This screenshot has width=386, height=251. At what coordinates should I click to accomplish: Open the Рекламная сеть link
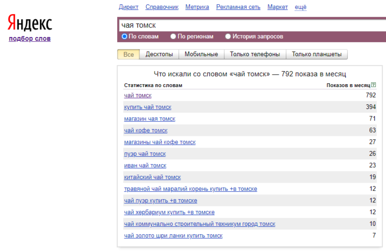click(238, 7)
